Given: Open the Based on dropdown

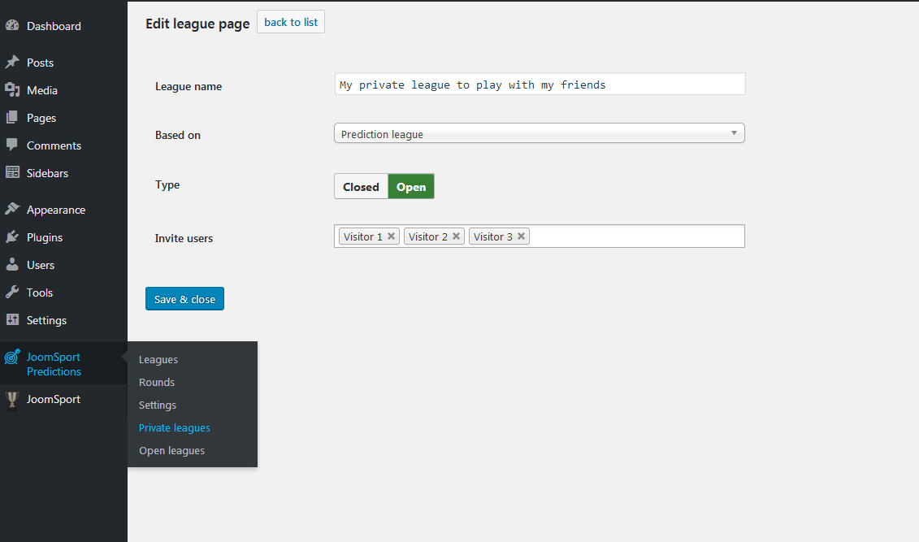Looking at the screenshot, I should [540, 133].
